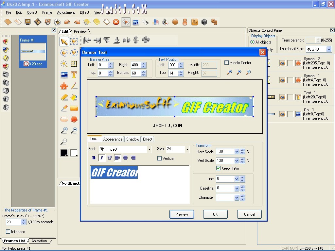Switch to the Effect tab
Image resolution: width=335 pixels, height=251 pixels.
148,139
